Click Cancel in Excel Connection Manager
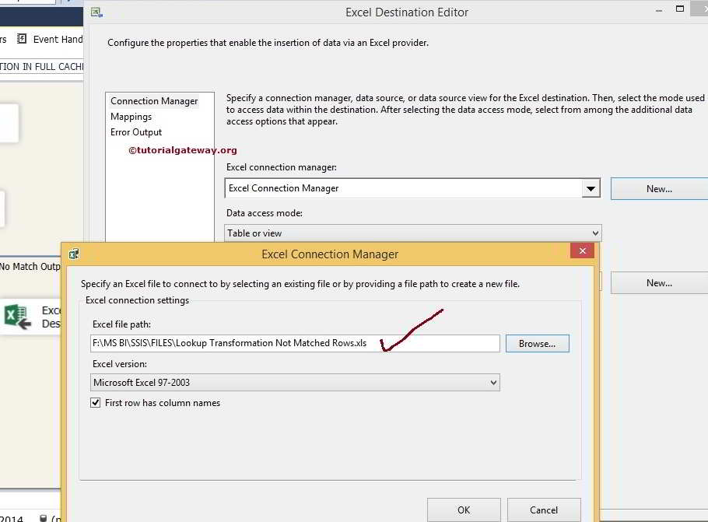Image resolution: width=708 pixels, height=522 pixels. pyautogui.click(x=544, y=510)
